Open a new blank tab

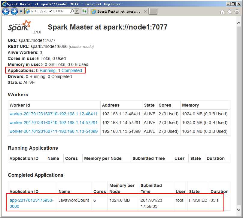(x=153, y=11)
